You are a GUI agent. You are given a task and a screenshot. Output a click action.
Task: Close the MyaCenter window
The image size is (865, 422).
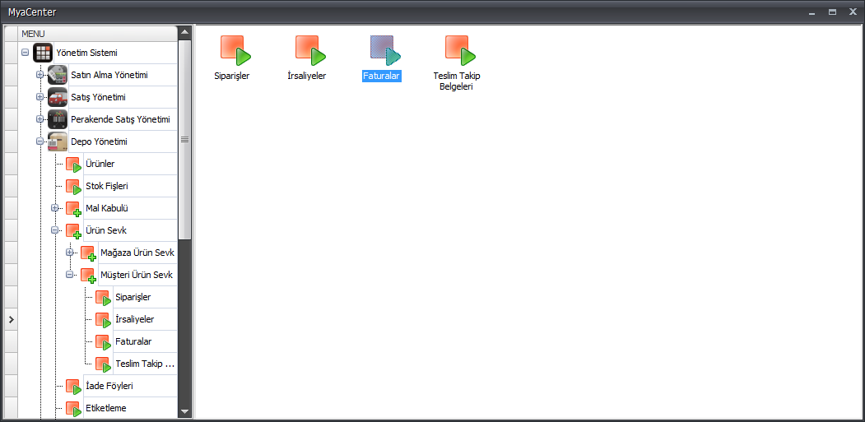coord(853,12)
